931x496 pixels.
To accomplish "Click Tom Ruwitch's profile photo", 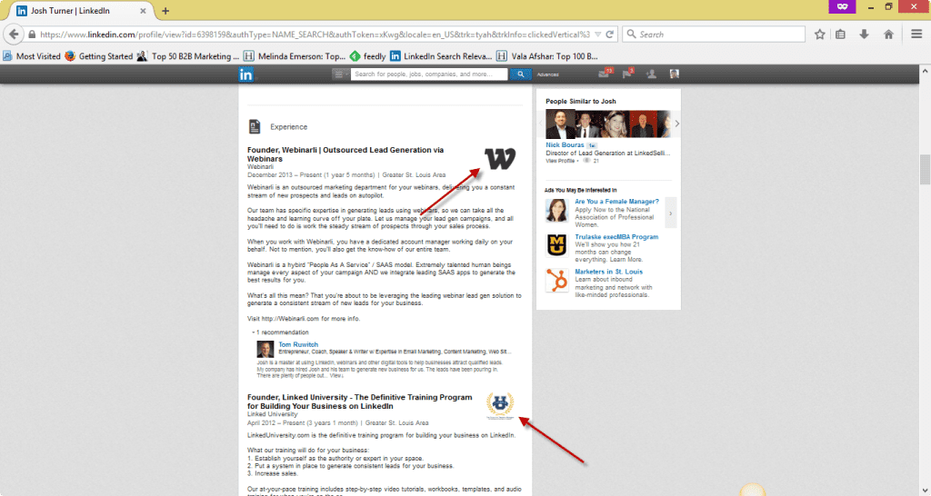I will click(x=265, y=350).
